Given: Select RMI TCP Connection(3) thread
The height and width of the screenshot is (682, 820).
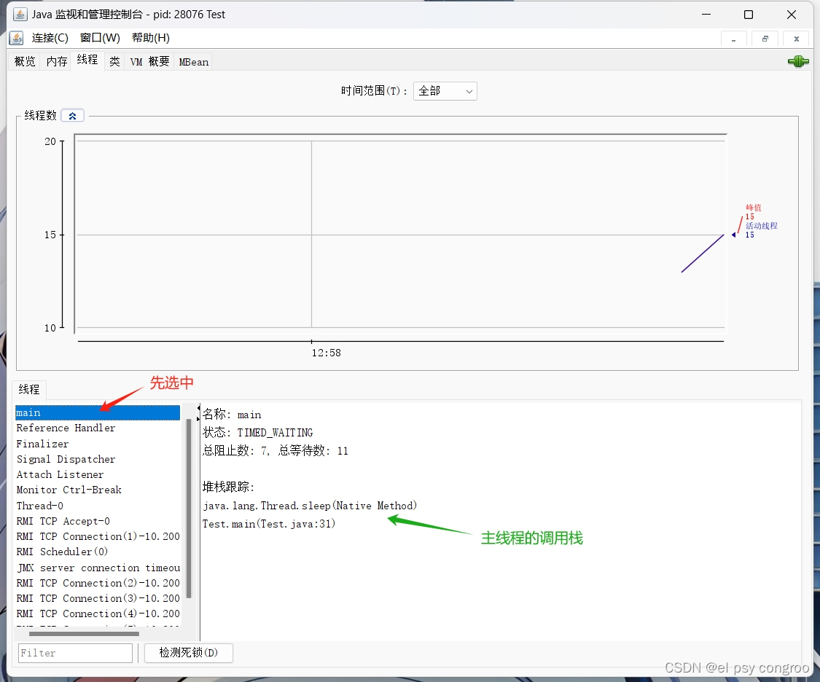Looking at the screenshot, I should [x=98, y=598].
